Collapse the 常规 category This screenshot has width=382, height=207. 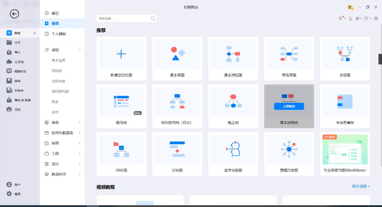click(80, 50)
